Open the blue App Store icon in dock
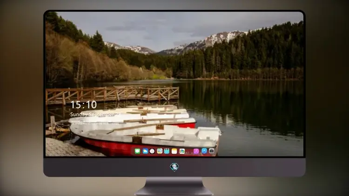Image resolution: width=349 pixels, height=196 pixels. point(204,151)
